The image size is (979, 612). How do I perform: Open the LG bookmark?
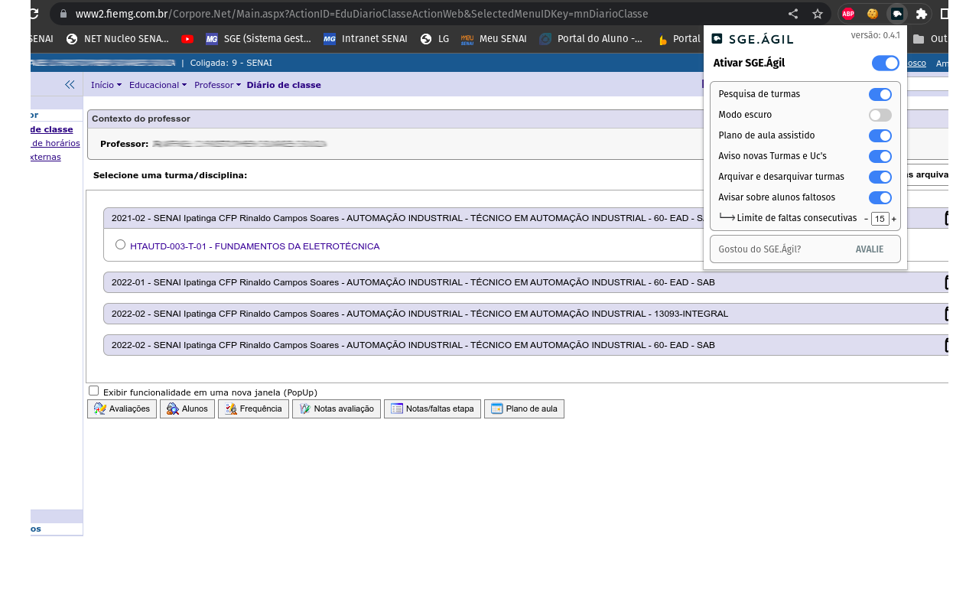coord(434,39)
